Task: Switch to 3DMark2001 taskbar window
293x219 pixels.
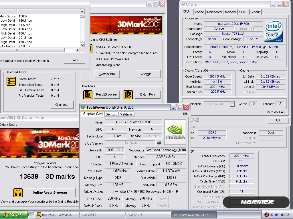Action: pyautogui.click(x=57, y=215)
